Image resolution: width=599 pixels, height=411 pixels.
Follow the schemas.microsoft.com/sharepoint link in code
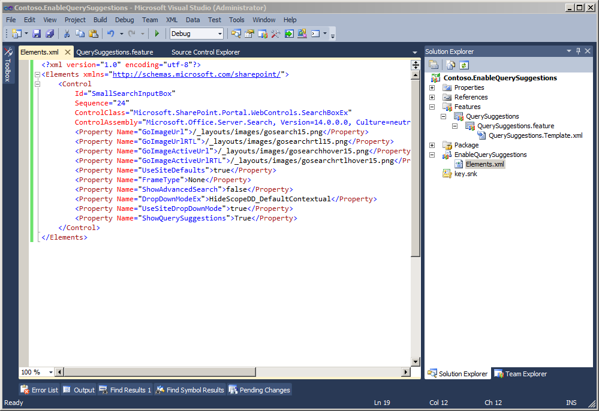[x=196, y=74]
